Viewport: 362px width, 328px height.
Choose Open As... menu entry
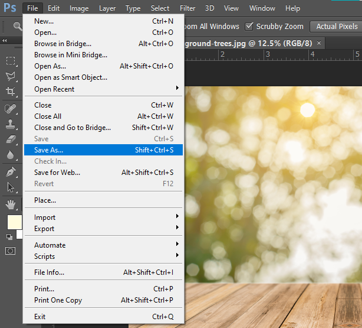coord(103,66)
